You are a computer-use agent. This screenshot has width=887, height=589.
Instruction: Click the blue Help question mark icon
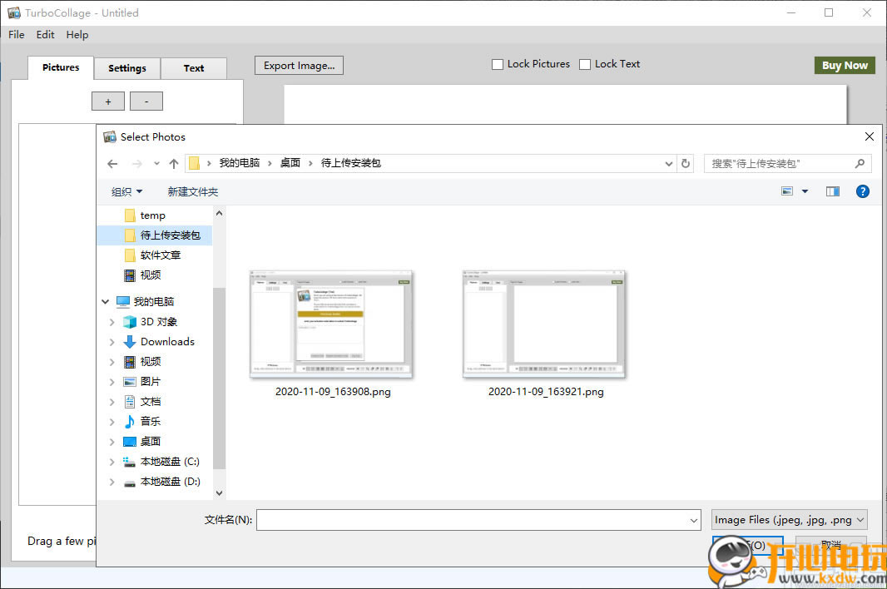coord(863,191)
